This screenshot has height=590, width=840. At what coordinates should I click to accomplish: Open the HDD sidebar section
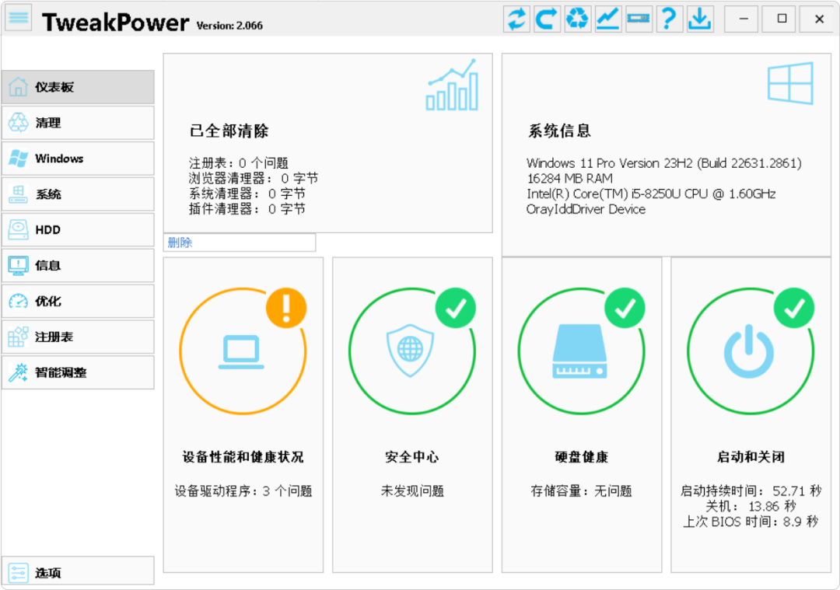tap(78, 229)
